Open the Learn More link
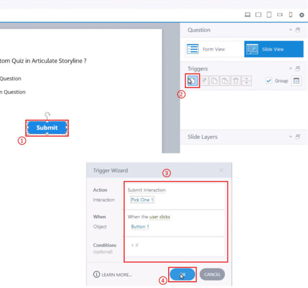 (112, 275)
